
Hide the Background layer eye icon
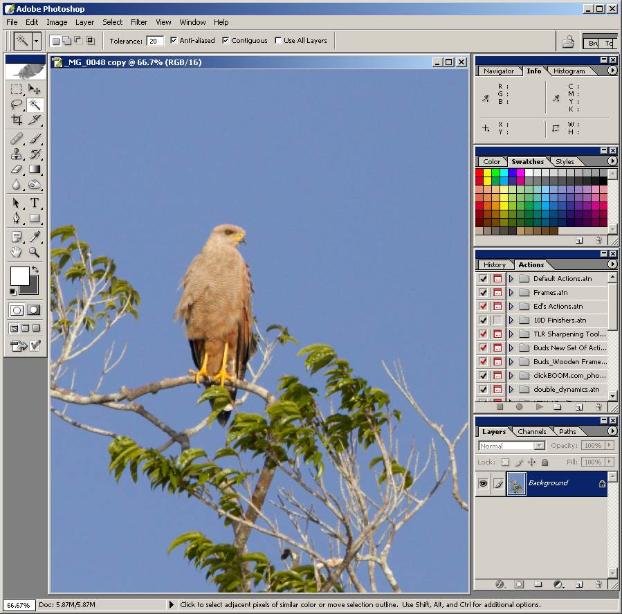[x=483, y=483]
